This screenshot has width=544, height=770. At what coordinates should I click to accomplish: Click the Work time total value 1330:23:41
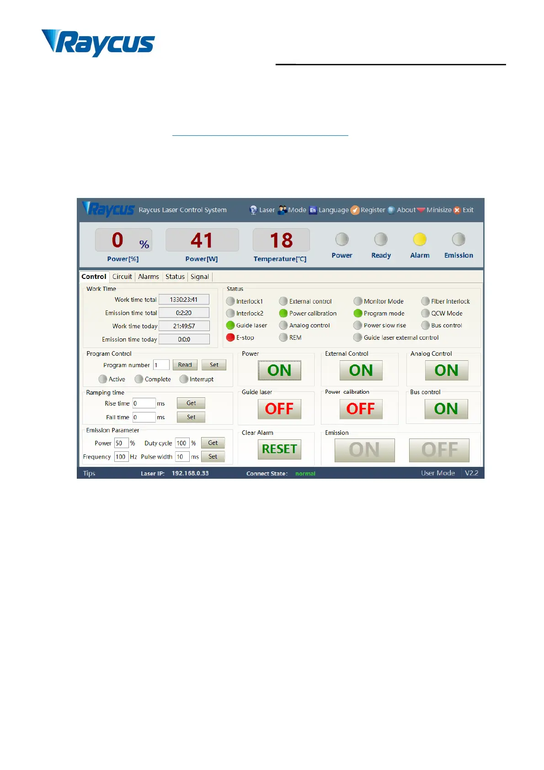(x=184, y=299)
